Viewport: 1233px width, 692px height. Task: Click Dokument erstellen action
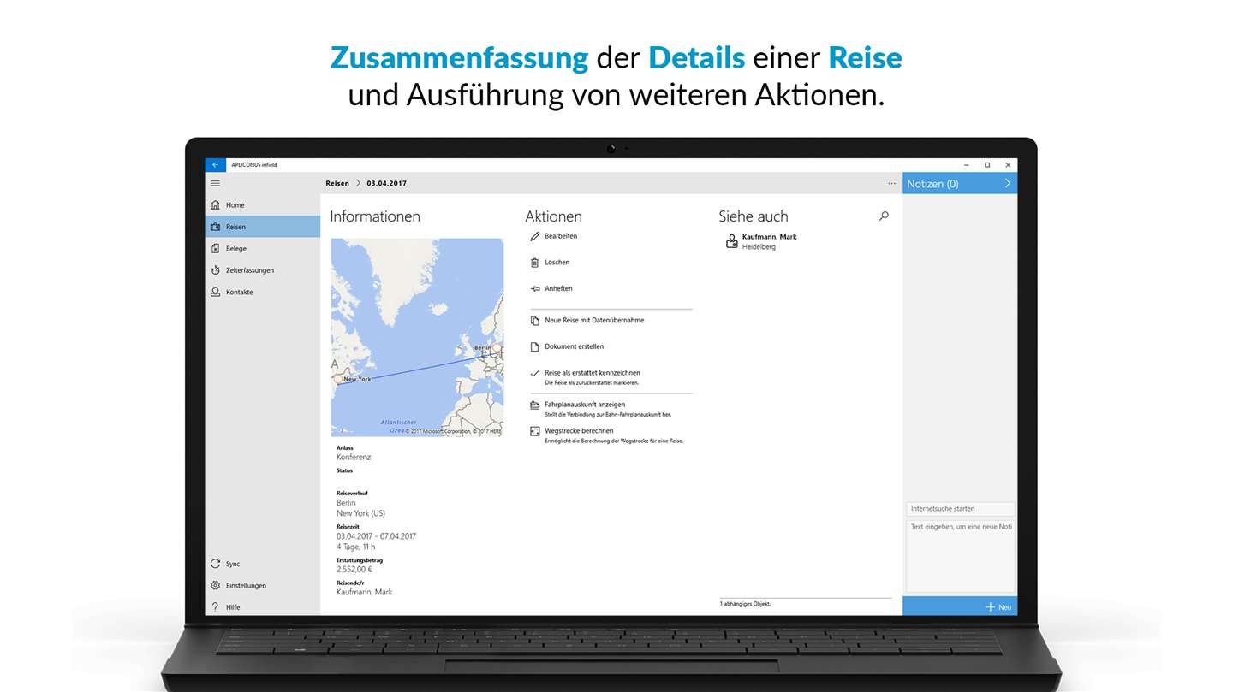574,346
